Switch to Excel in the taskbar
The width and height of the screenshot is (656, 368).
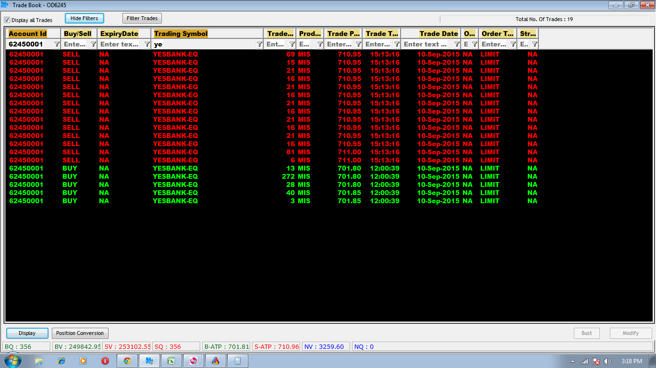point(171,361)
